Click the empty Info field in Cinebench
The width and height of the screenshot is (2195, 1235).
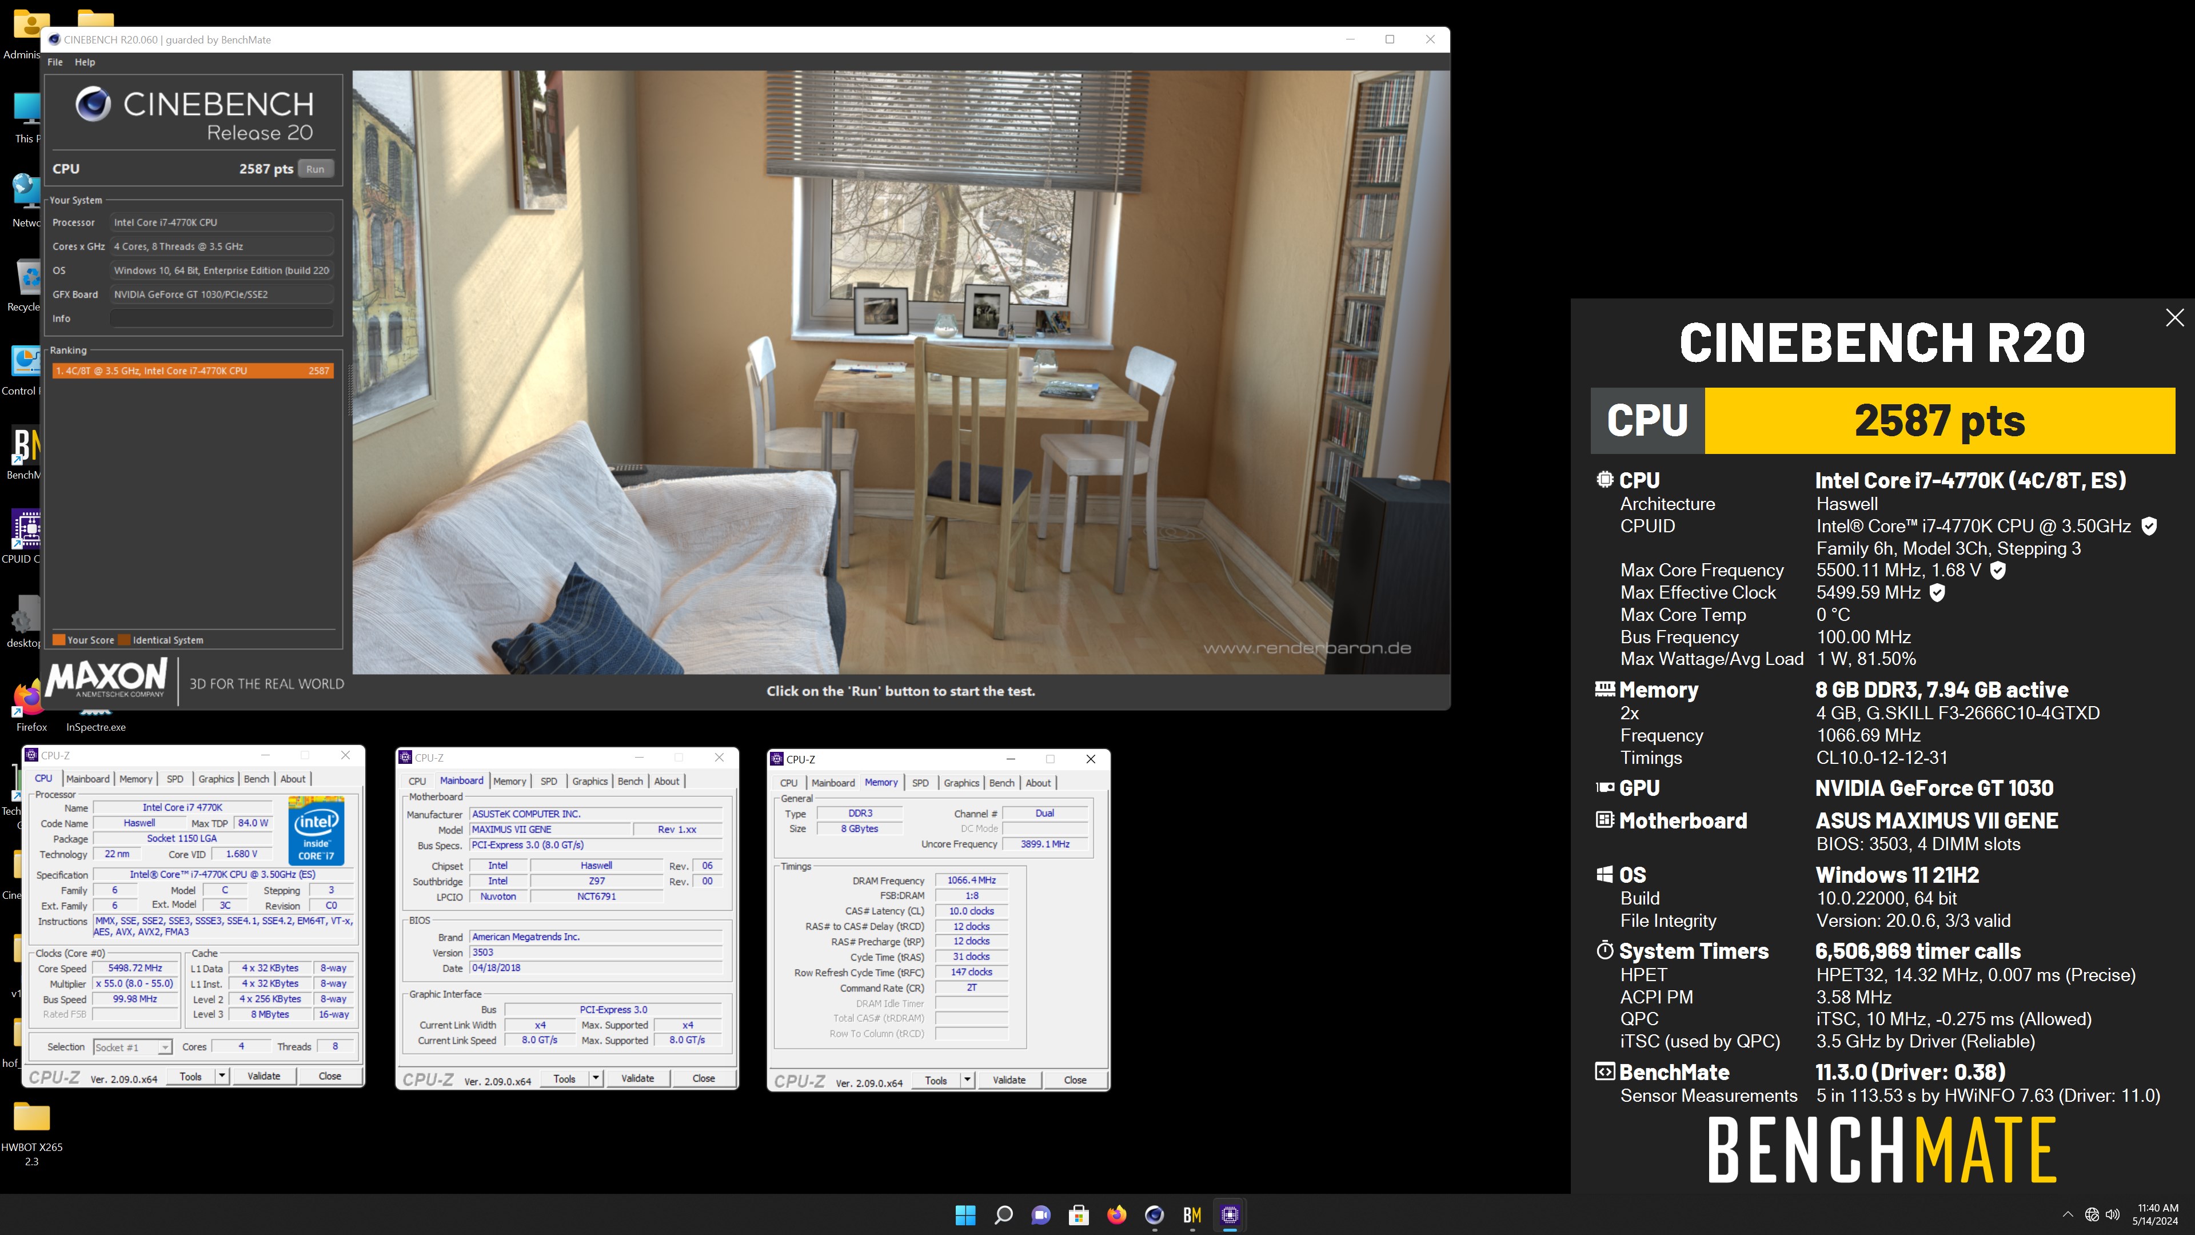point(222,318)
